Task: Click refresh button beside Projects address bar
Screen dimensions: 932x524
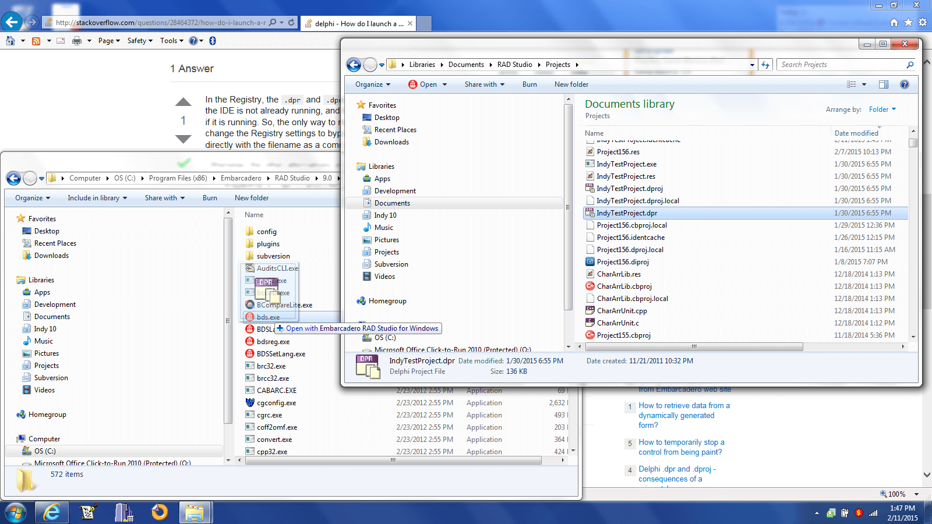Action: pyautogui.click(x=765, y=65)
